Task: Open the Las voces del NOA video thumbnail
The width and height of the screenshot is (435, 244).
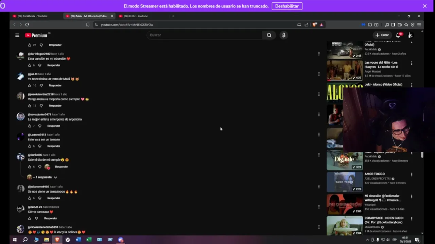Action: (x=345, y=70)
